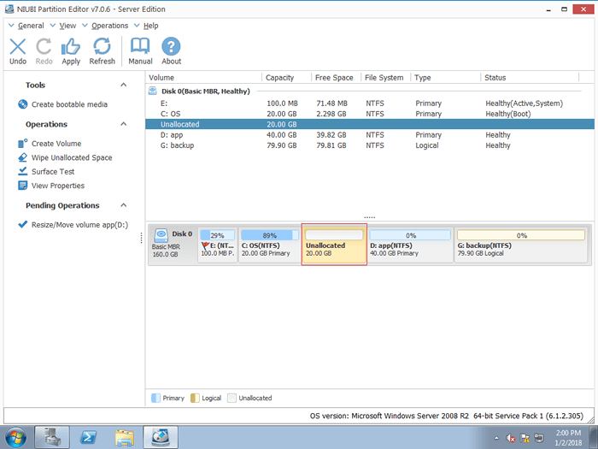This screenshot has height=449, width=598.
Task: Click Create bootable media link
Action: [x=69, y=104]
